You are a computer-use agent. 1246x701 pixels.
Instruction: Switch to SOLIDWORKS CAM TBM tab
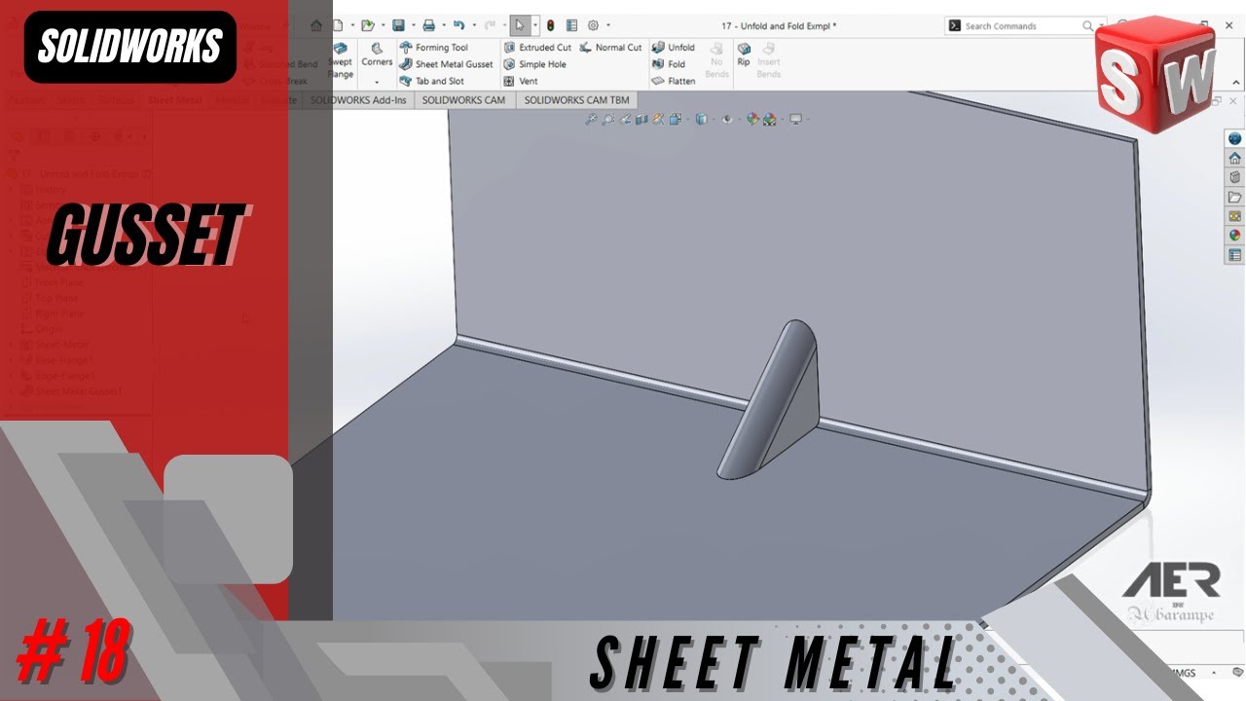(576, 99)
